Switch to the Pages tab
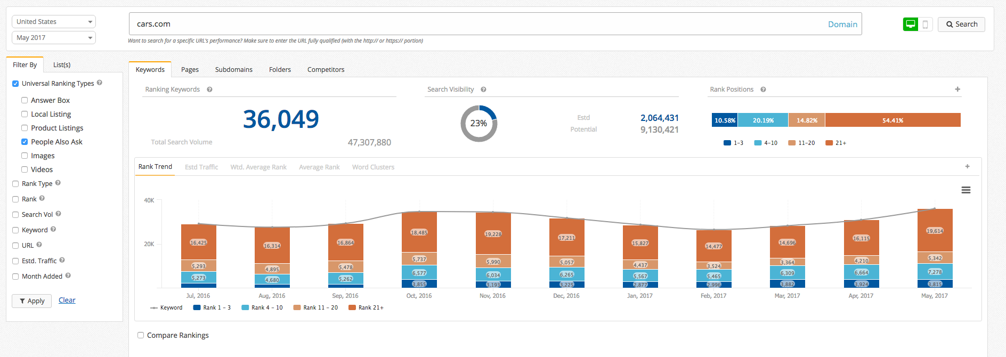The width and height of the screenshot is (1006, 357). point(190,70)
